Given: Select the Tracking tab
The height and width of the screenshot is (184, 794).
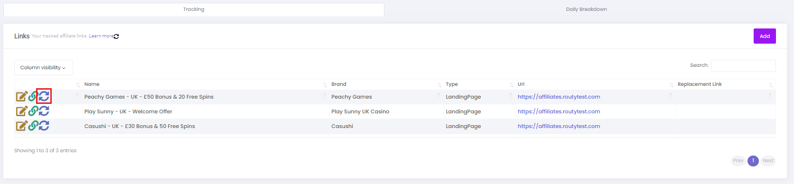Looking at the screenshot, I should [x=194, y=9].
